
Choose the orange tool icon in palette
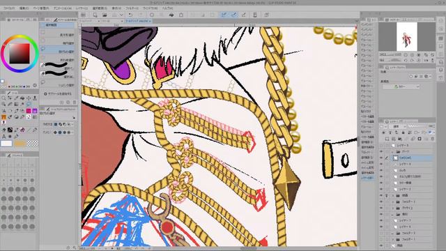click(x=3, y=117)
